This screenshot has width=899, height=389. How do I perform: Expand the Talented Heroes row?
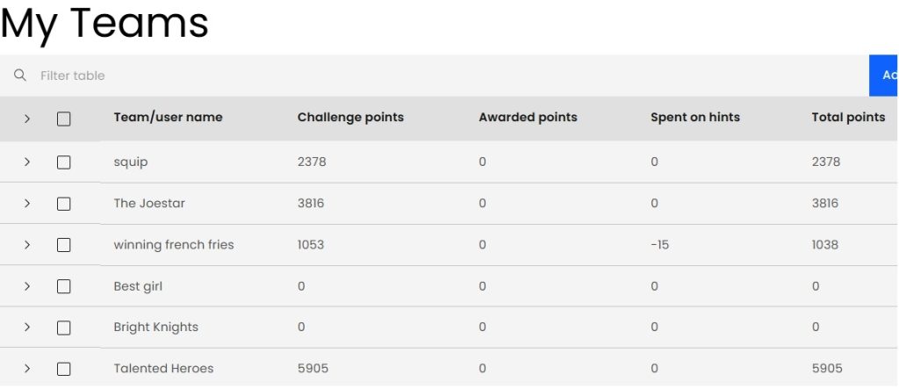point(27,369)
